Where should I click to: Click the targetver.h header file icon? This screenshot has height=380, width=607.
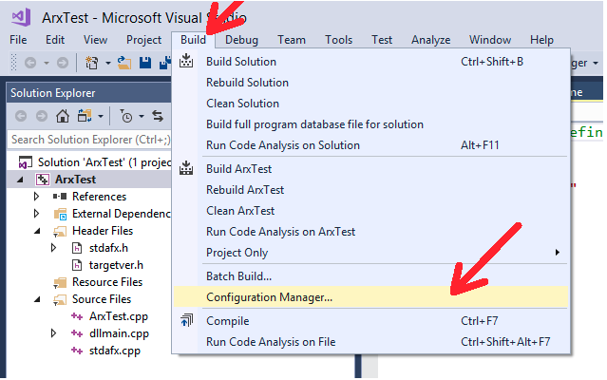pos(77,265)
